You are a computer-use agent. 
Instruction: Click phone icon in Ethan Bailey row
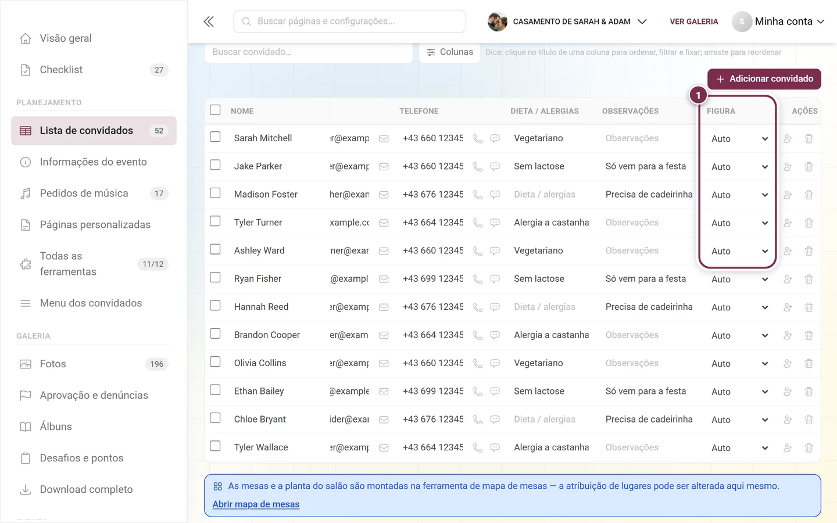[478, 392]
